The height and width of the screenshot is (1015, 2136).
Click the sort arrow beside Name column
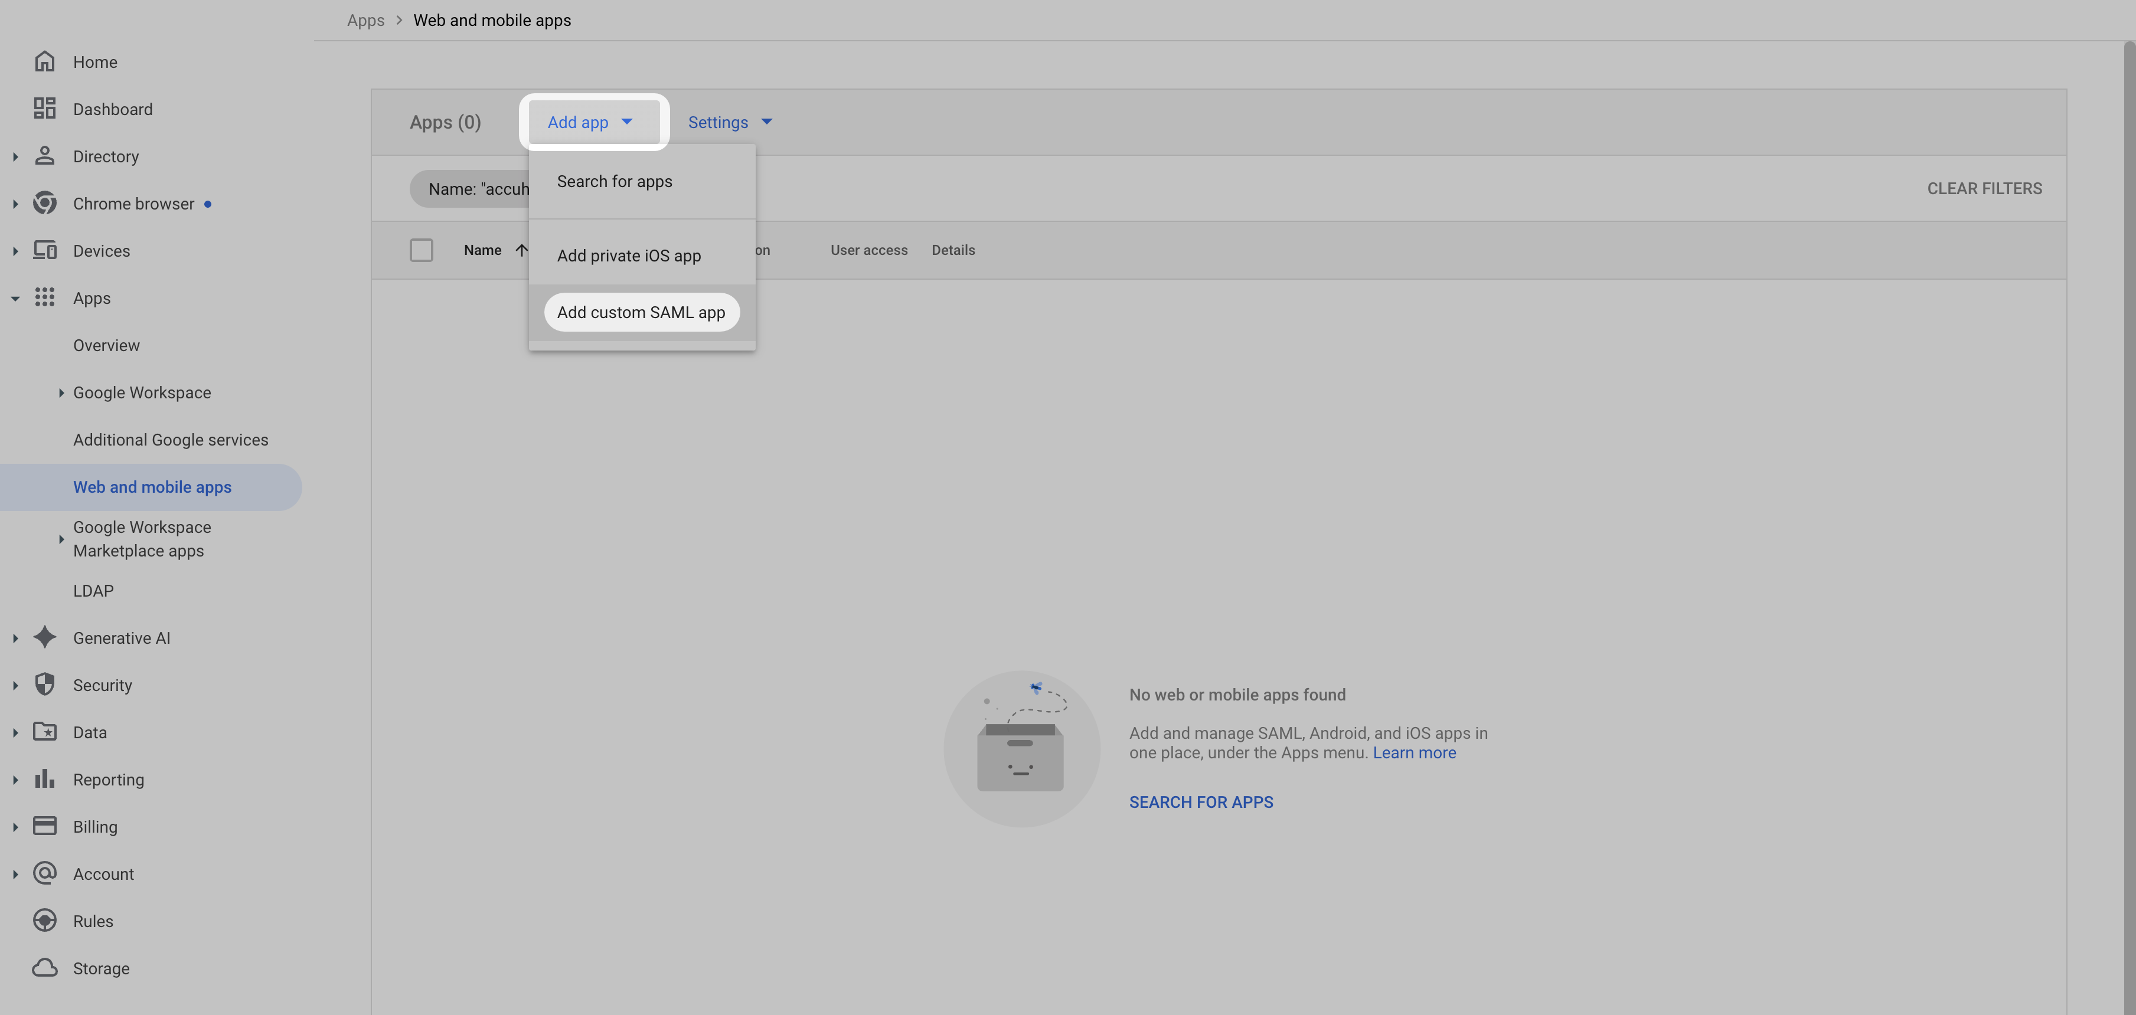(x=521, y=250)
